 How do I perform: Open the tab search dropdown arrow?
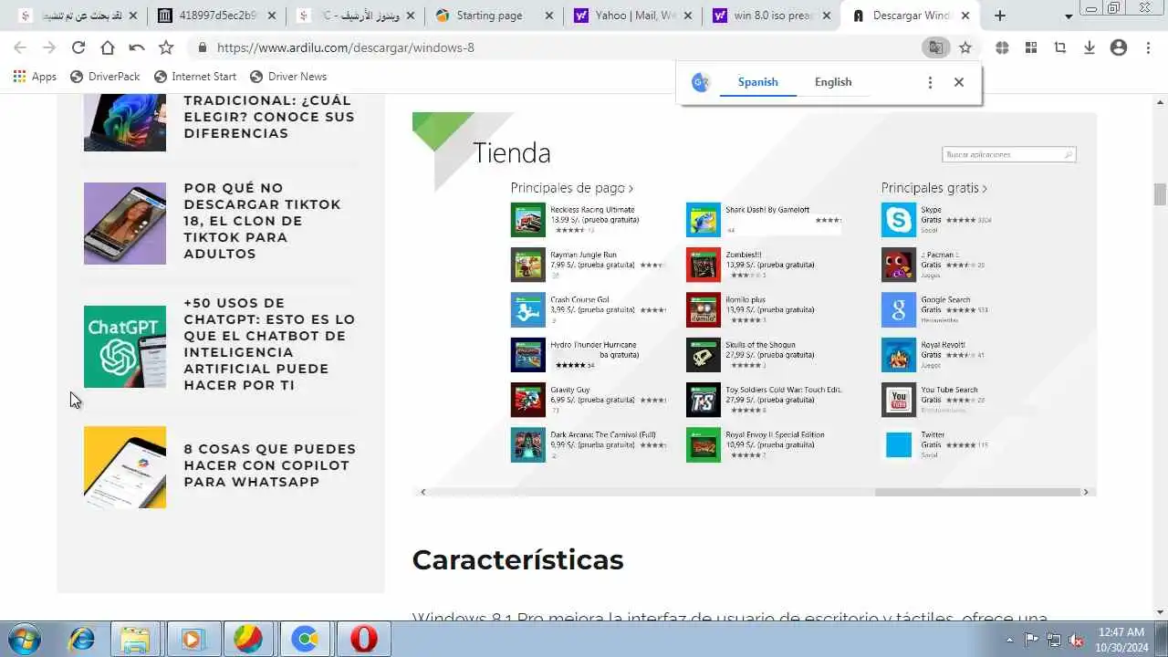click(x=1069, y=16)
